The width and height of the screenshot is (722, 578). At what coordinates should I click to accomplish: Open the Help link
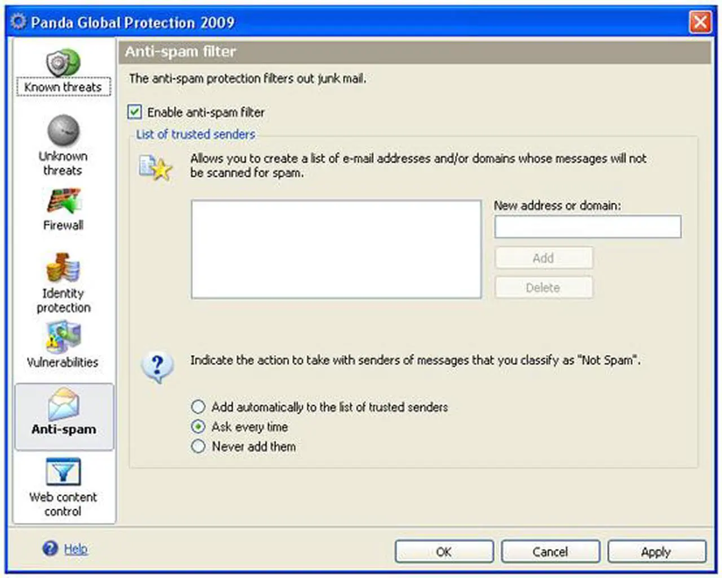click(x=76, y=549)
